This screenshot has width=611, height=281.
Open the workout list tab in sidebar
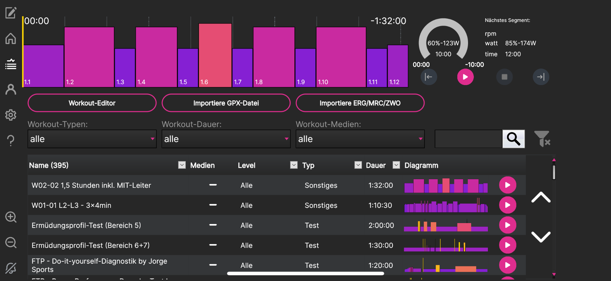tap(11, 64)
